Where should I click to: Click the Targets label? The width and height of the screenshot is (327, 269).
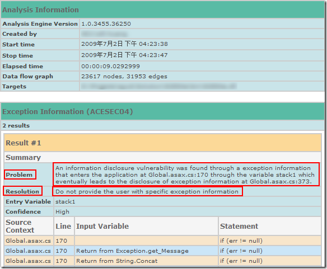tap(14, 87)
